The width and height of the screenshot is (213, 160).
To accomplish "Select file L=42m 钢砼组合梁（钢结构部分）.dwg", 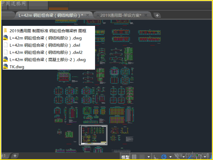I will pos(46,38).
